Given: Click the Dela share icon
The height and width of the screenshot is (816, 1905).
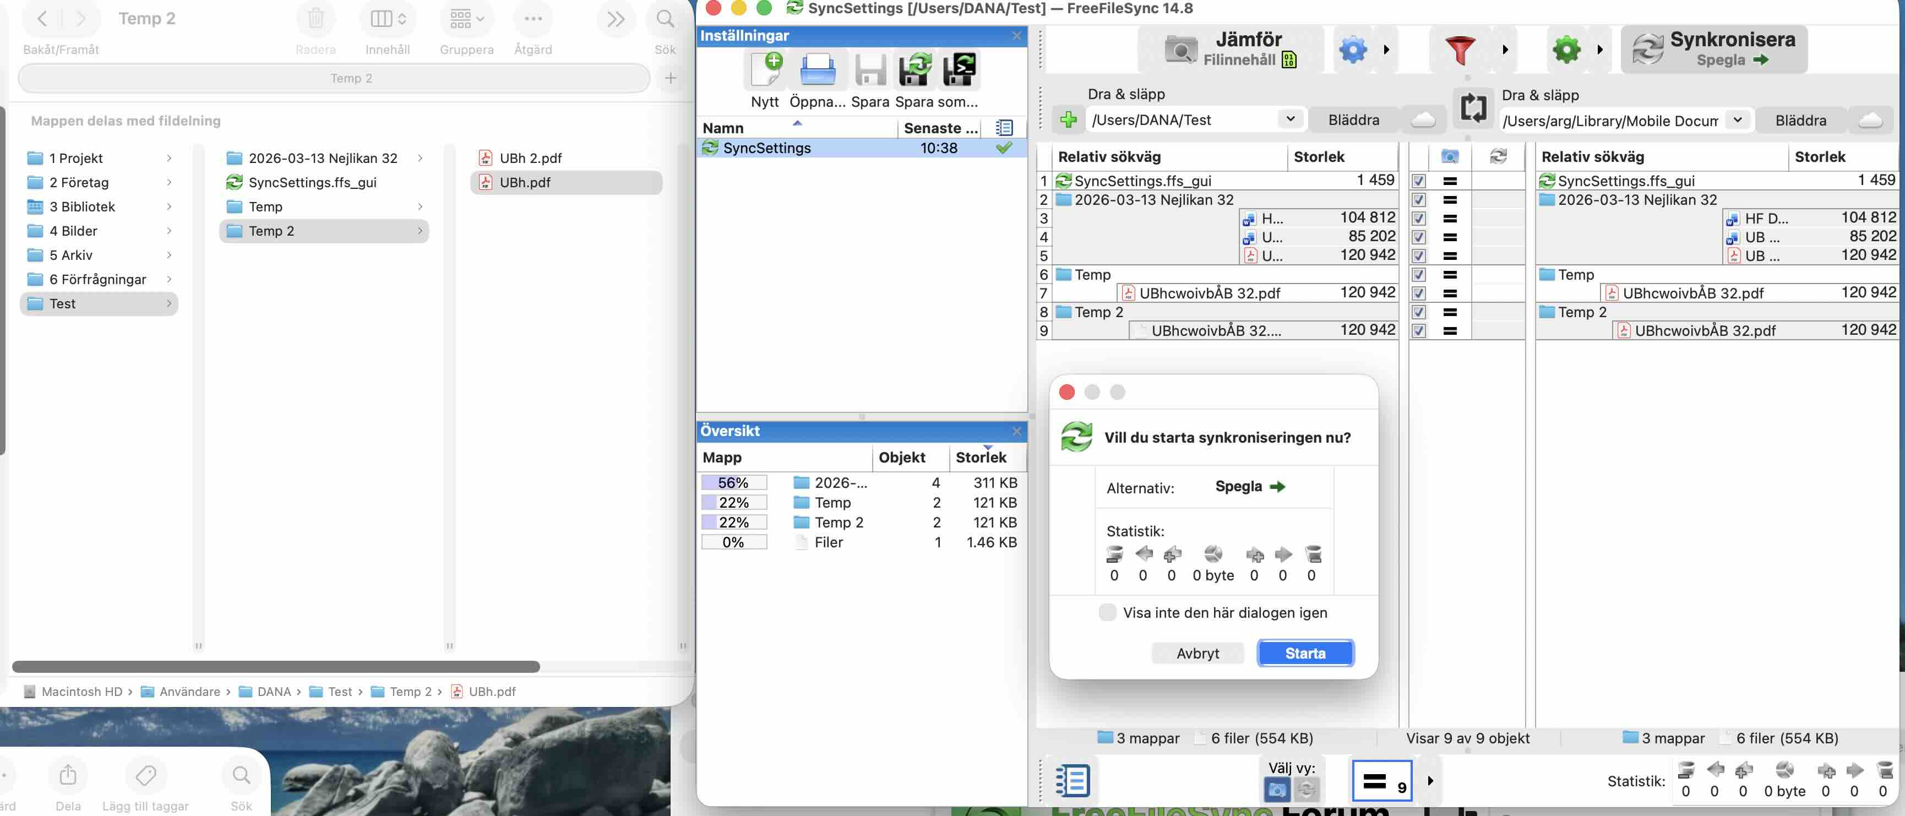Looking at the screenshot, I should tap(68, 775).
